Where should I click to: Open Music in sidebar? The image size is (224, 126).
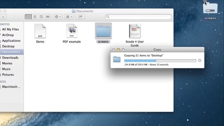(x=6, y=69)
